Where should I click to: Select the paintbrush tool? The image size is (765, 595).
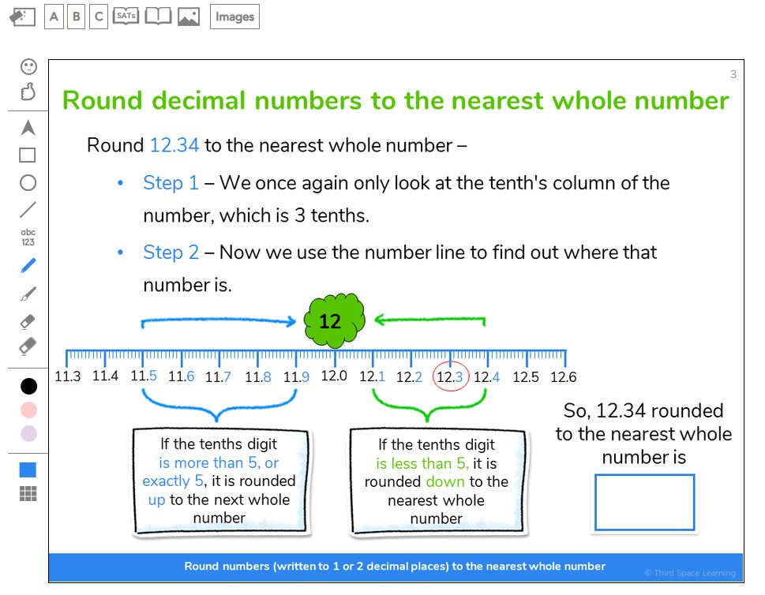(28, 294)
